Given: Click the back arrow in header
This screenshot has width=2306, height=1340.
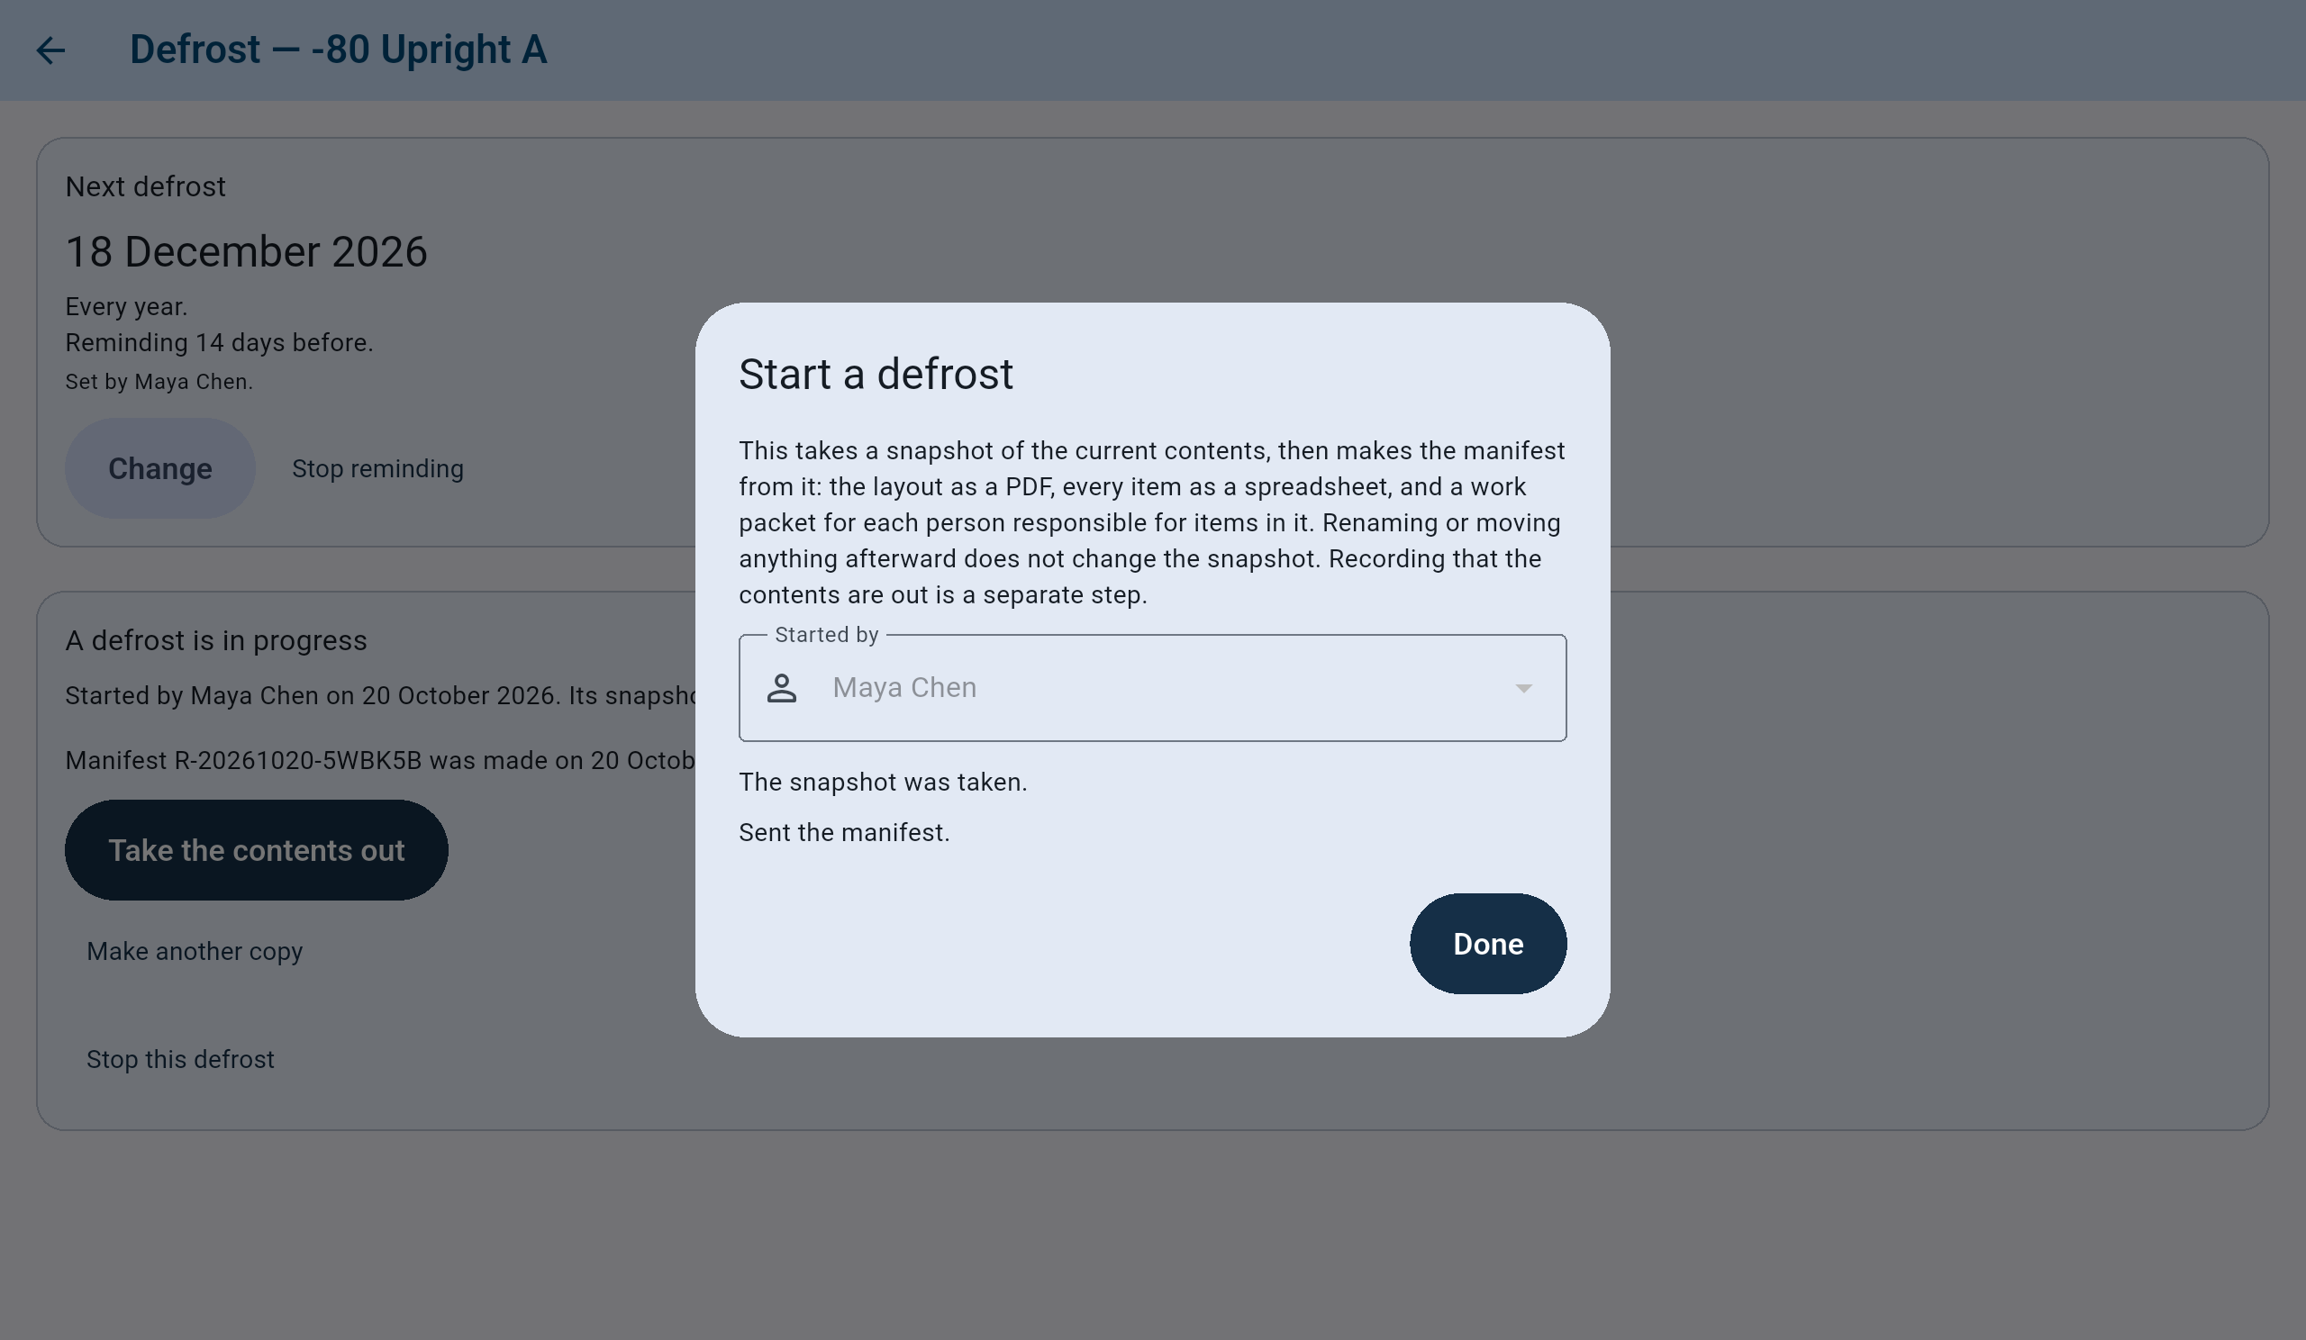Looking at the screenshot, I should tap(50, 50).
